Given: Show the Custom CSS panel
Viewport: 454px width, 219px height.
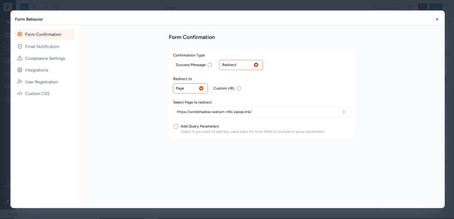Looking at the screenshot, I should pyautogui.click(x=37, y=94).
